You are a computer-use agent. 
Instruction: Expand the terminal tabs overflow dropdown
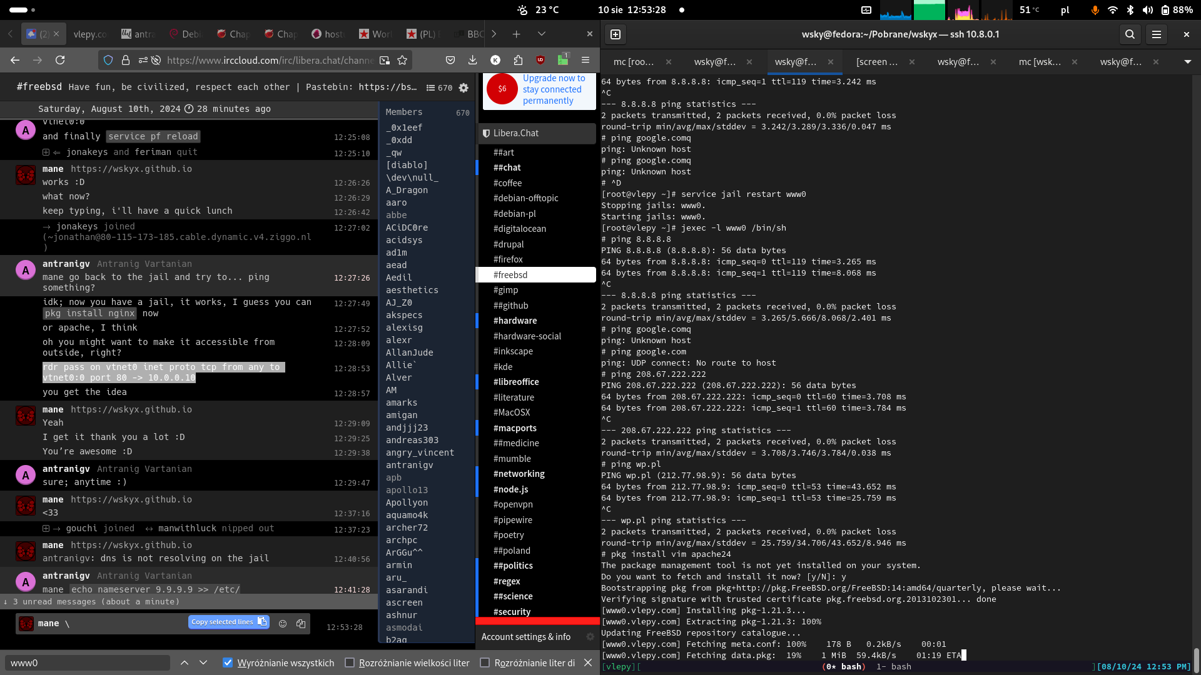coord(1187,62)
